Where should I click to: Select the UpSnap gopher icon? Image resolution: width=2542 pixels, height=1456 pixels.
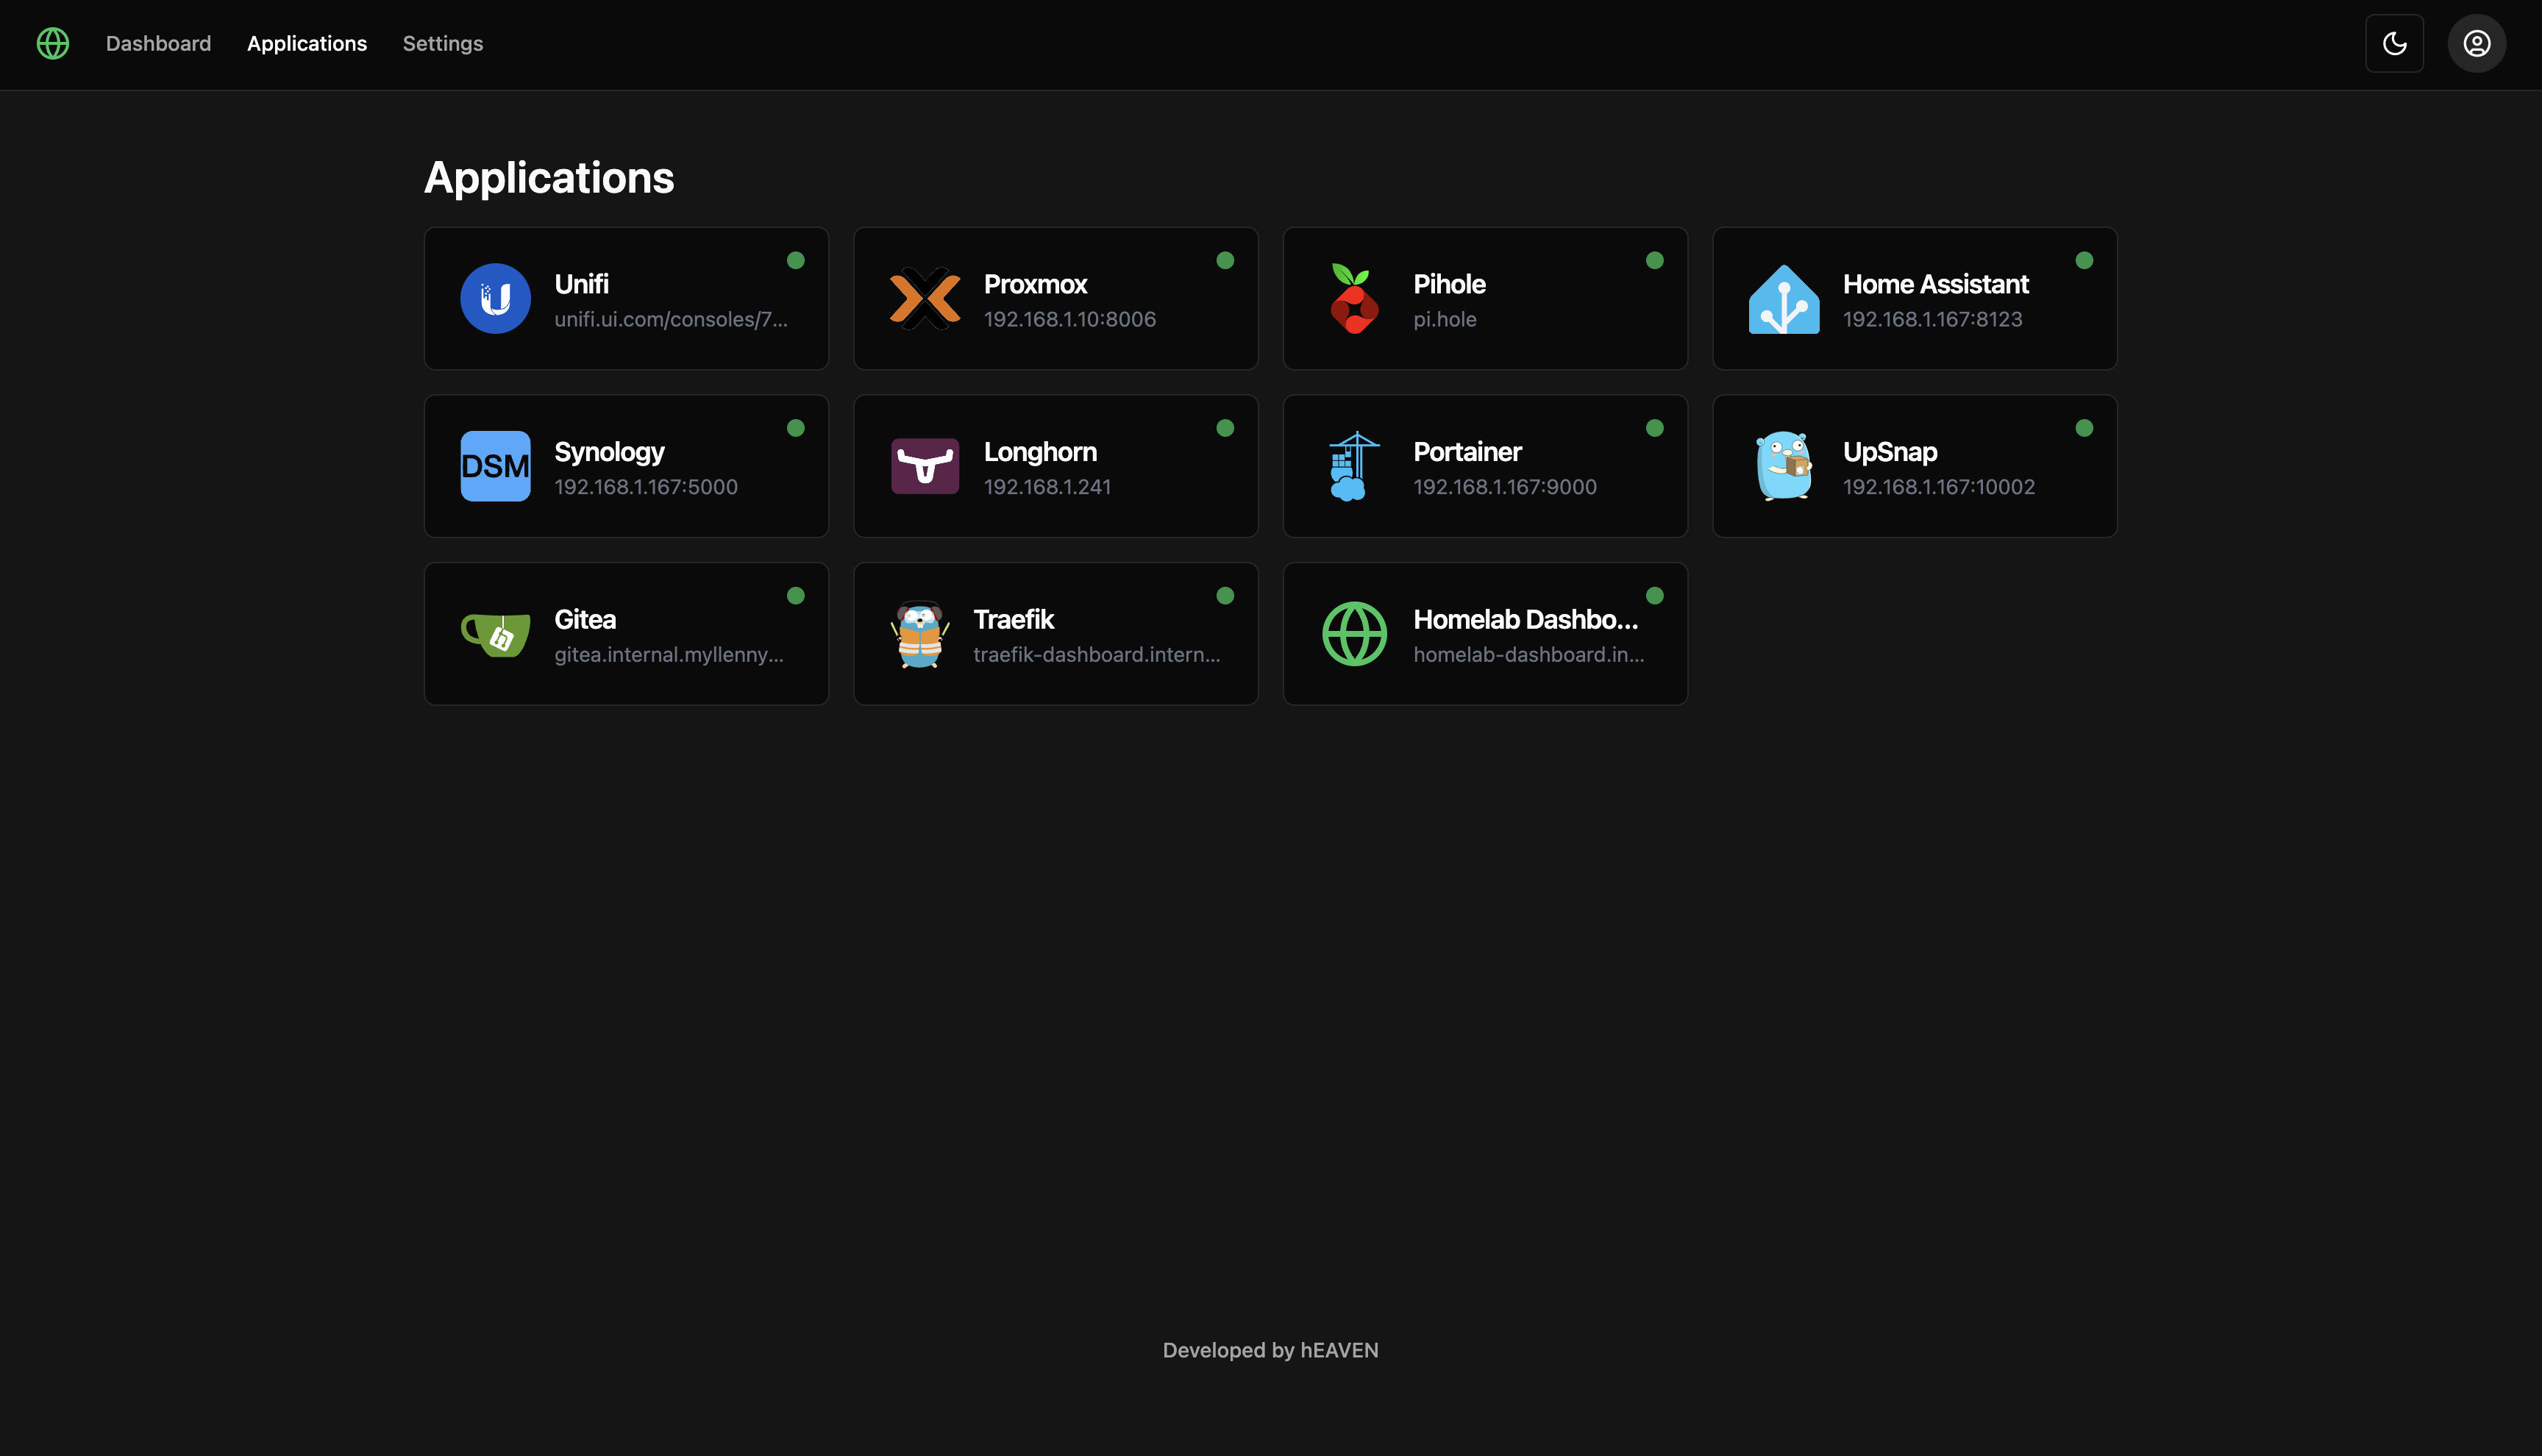click(1783, 465)
